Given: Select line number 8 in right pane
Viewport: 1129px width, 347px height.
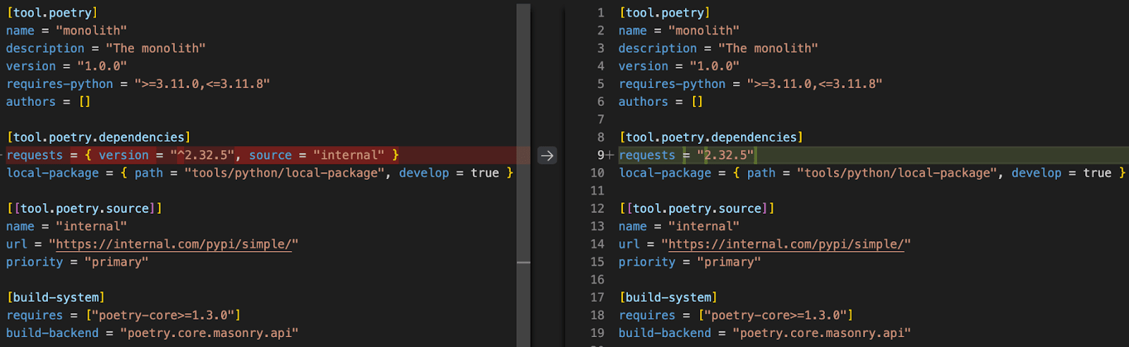Looking at the screenshot, I should click(x=600, y=138).
